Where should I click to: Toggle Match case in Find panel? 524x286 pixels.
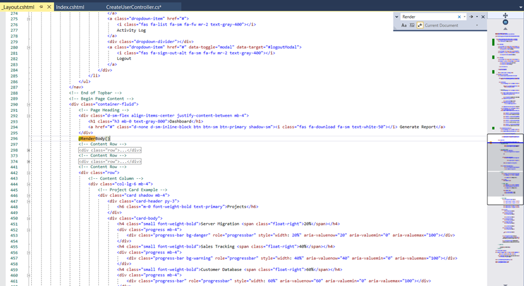coord(404,25)
